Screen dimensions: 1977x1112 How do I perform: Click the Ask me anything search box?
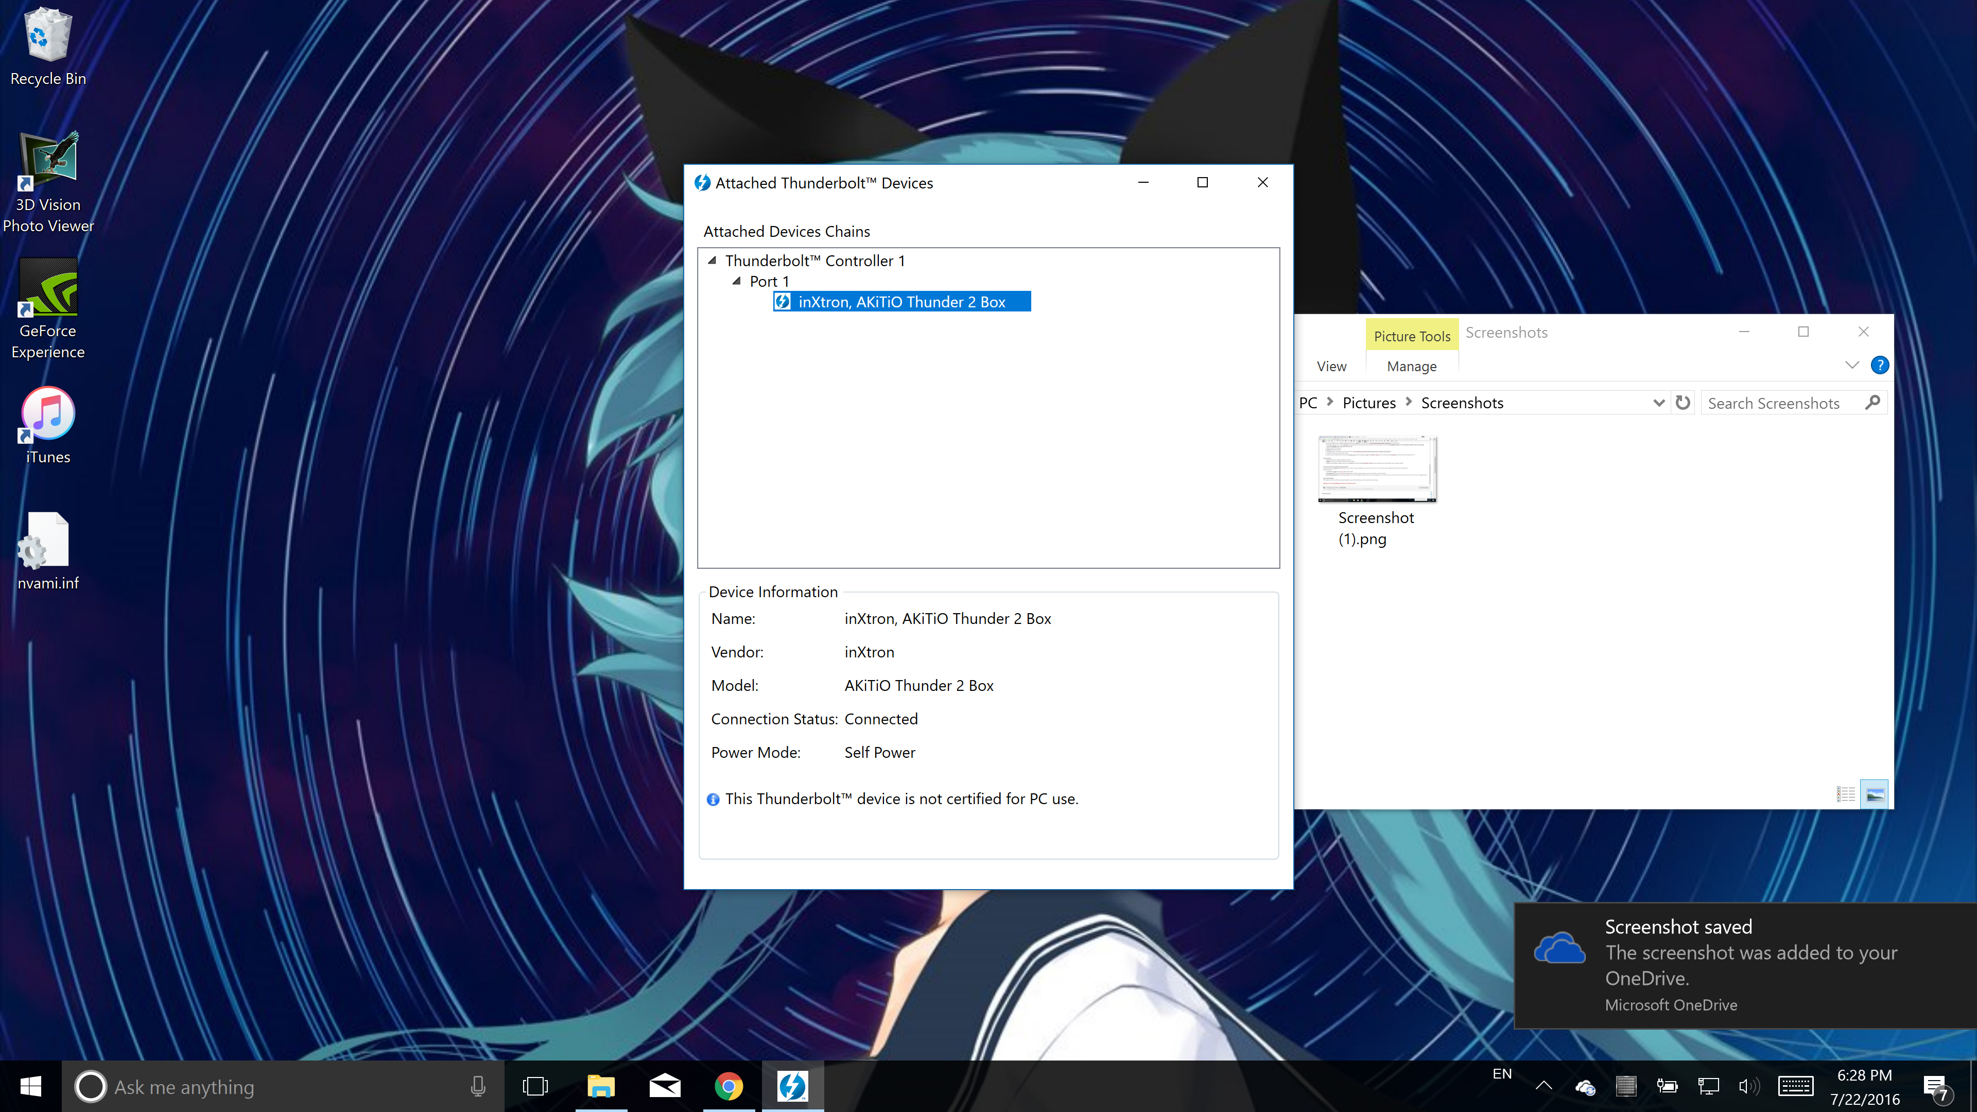coord(284,1087)
